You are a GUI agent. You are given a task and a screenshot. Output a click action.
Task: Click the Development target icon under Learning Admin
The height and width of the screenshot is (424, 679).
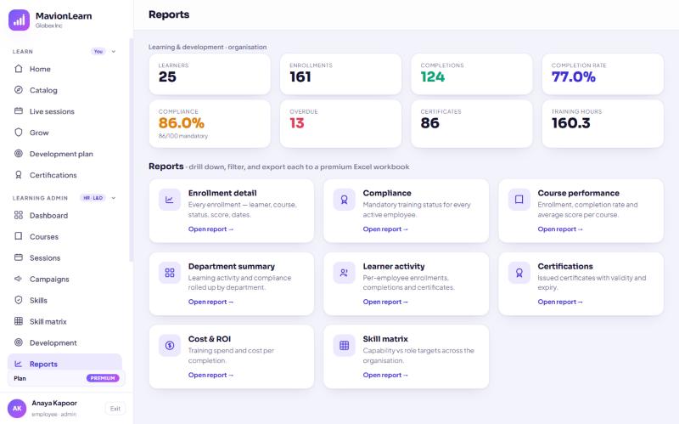(18, 342)
